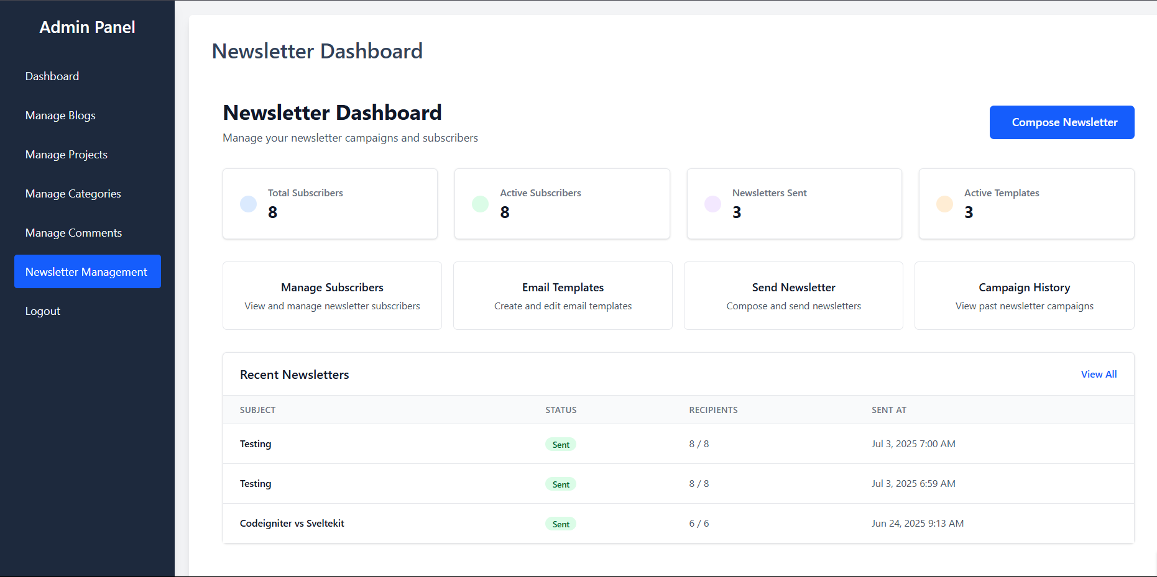The width and height of the screenshot is (1157, 577).
Task: Click the purple Newsletters Sent circle icon
Action: click(x=712, y=204)
